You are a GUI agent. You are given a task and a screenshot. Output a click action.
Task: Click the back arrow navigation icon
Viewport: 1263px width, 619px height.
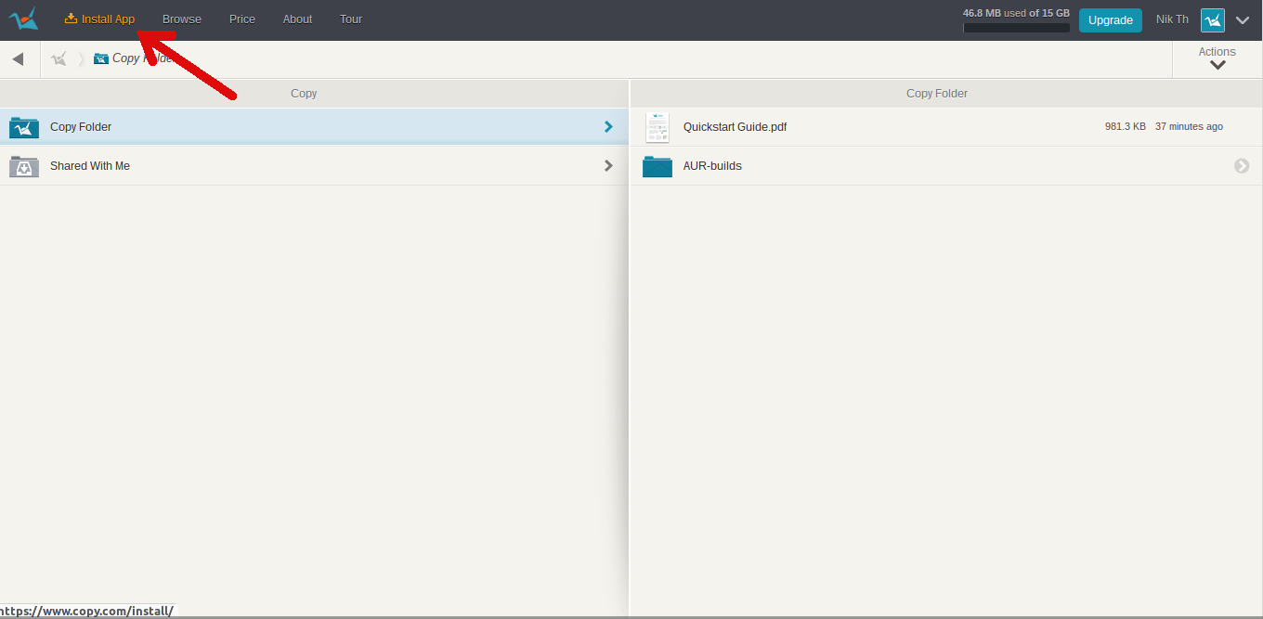pyautogui.click(x=18, y=59)
